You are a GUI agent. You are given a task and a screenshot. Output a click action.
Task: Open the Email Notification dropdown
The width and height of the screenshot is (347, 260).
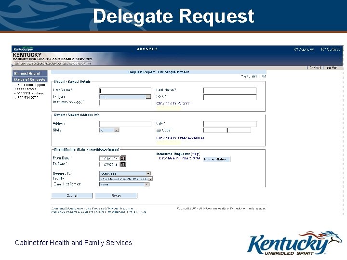tap(124, 184)
